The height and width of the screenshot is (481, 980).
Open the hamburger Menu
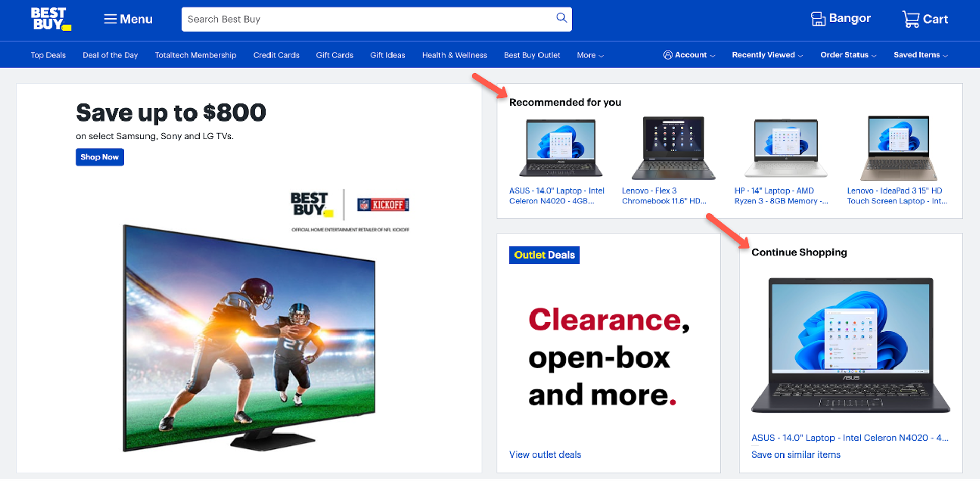point(128,19)
